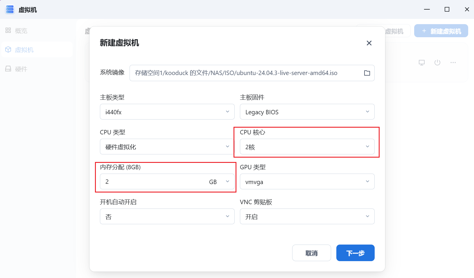
Task: Open the 硬件 sidebar icon
Action: pyautogui.click(x=8, y=69)
